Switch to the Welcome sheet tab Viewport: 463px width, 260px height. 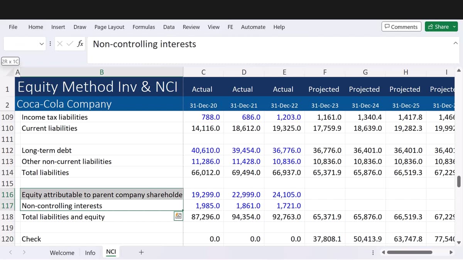[62, 253]
